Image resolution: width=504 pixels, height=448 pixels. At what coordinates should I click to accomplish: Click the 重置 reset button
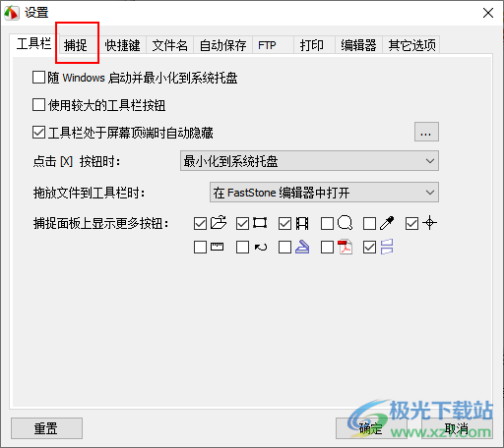click(46, 428)
